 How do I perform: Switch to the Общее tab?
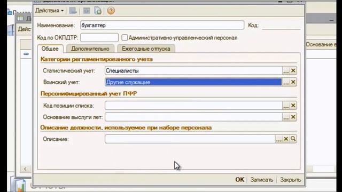pyautogui.click(x=50, y=49)
